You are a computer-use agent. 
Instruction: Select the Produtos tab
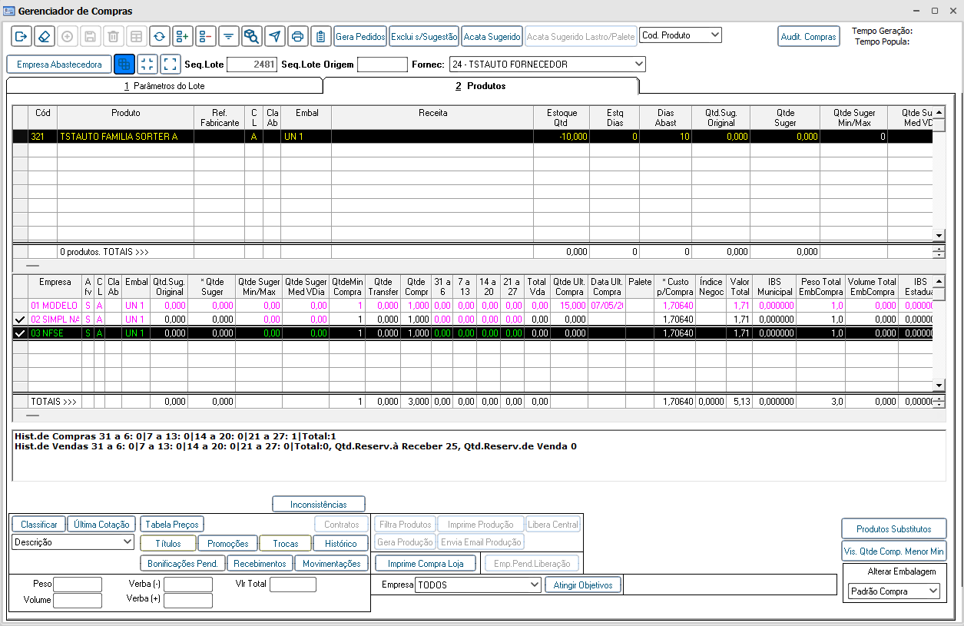[x=481, y=86]
